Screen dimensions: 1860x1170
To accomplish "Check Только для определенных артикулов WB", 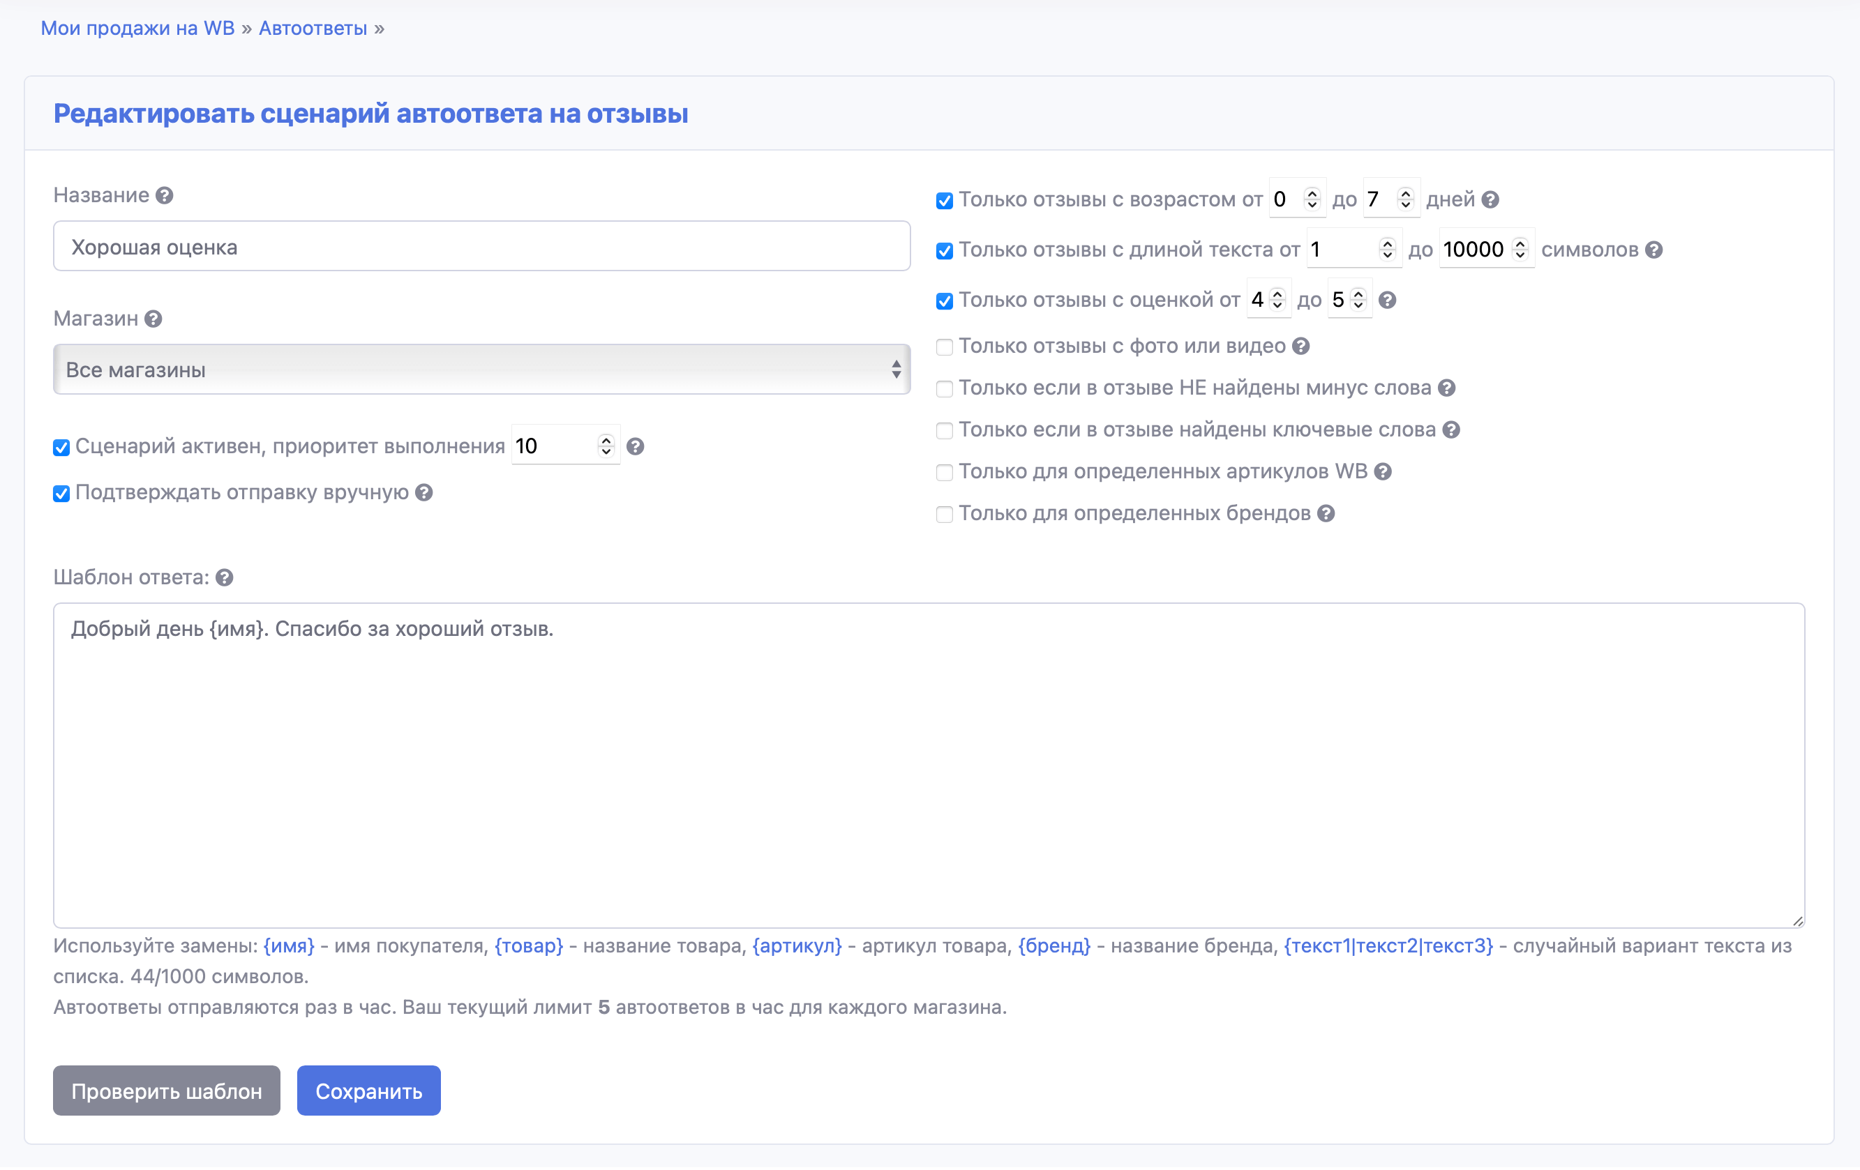I will click(944, 472).
